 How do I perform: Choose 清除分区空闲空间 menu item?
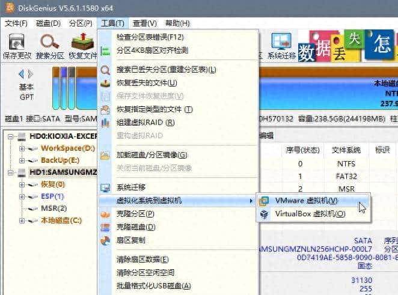point(178,273)
